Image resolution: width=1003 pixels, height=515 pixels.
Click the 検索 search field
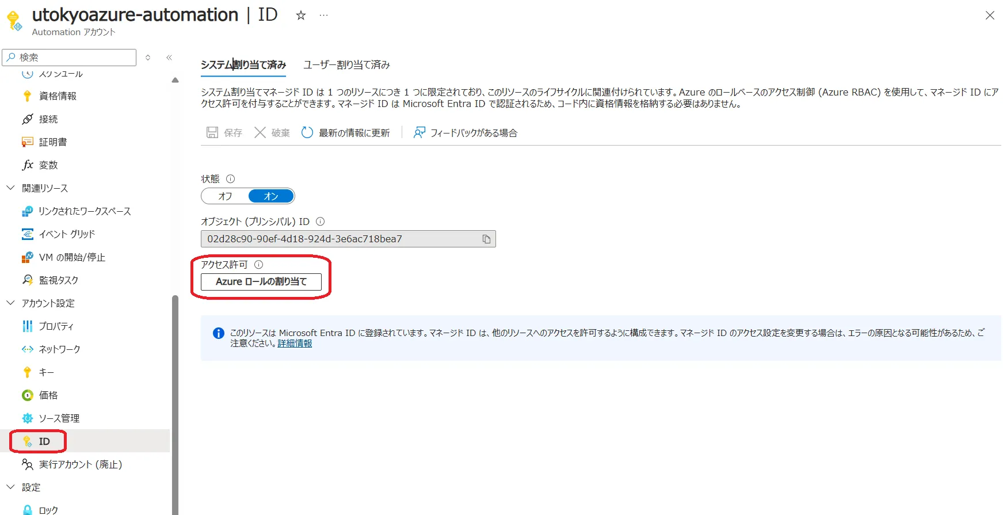click(x=75, y=58)
